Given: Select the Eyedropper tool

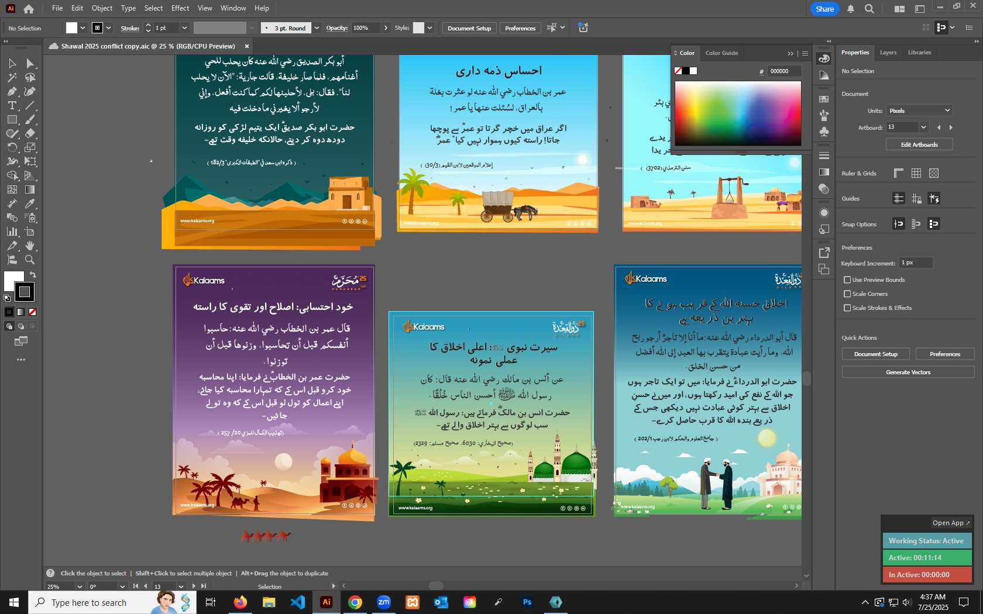Looking at the screenshot, I should (30, 203).
